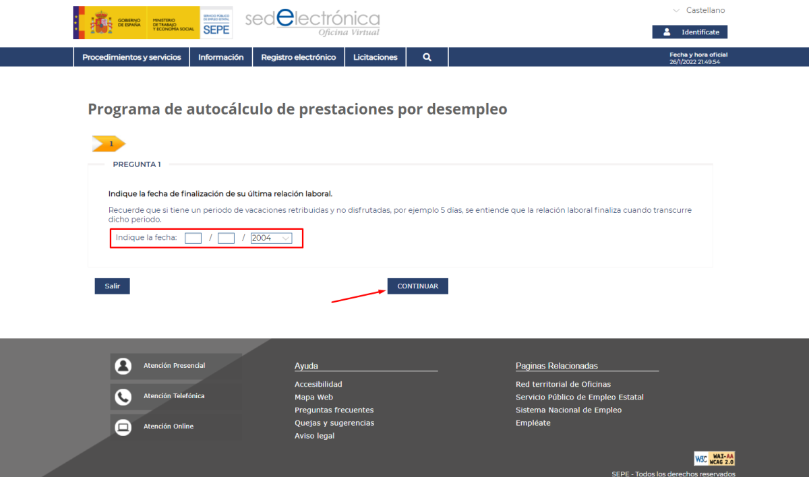Open the Atención Presencial person icon
The image size is (809, 477).
pyautogui.click(x=123, y=366)
